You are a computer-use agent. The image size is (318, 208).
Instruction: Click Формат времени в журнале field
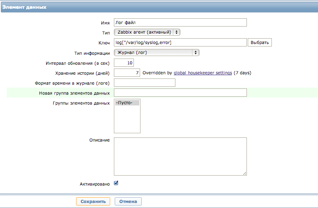(145, 83)
